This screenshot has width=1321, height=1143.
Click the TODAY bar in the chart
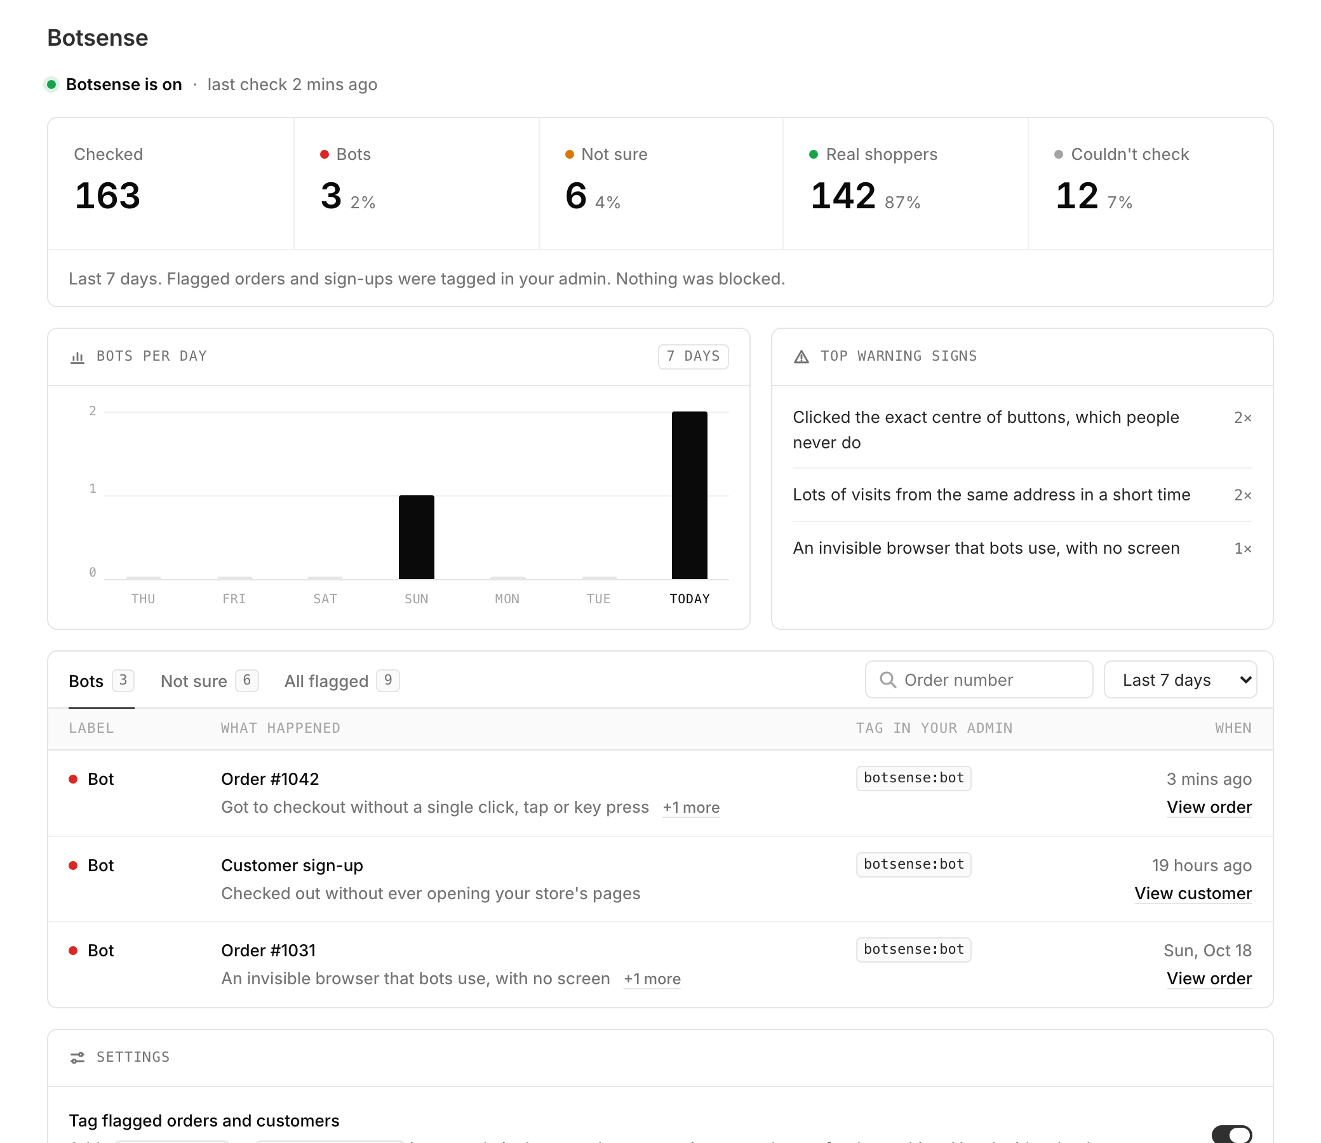point(690,495)
